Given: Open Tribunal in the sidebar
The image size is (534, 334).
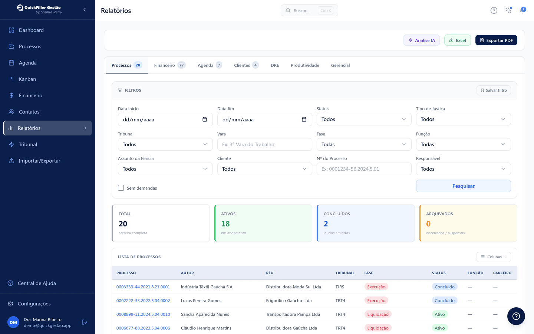Looking at the screenshot, I should pyautogui.click(x=47, y=144).
